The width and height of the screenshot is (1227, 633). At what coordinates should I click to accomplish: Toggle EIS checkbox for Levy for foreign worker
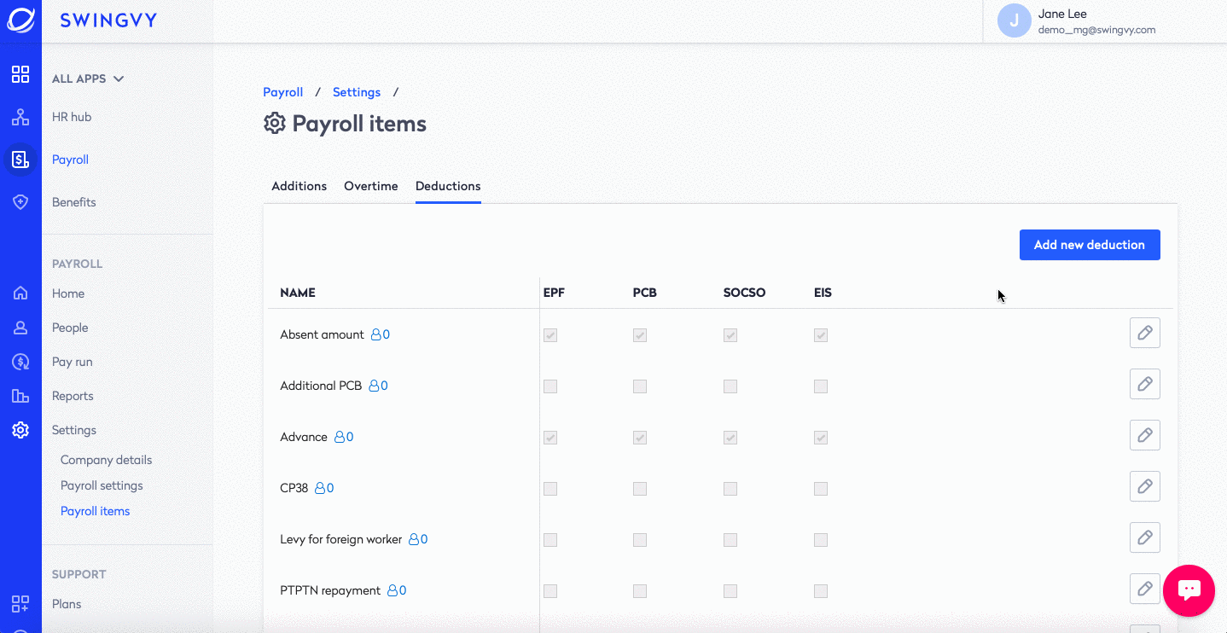(821, 540)
